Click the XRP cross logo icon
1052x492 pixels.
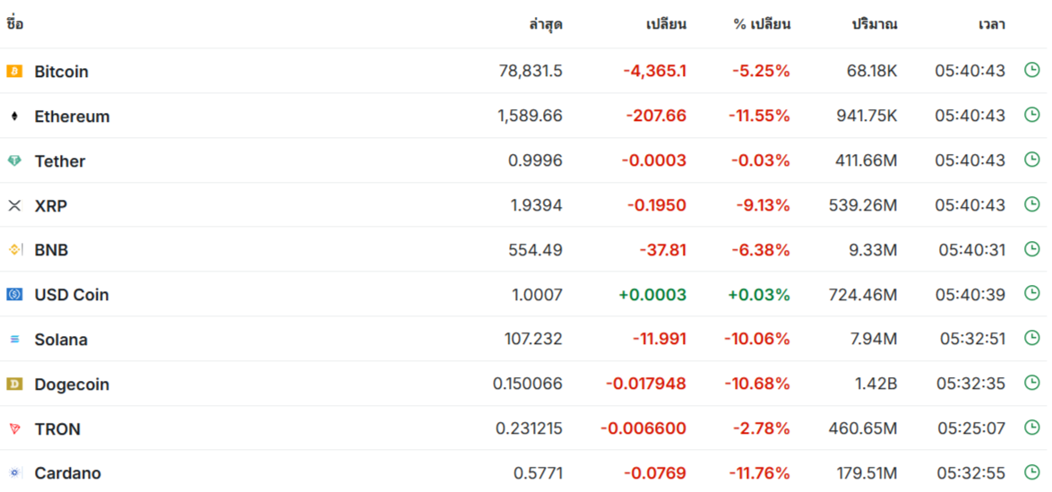(x=14, y=205)
